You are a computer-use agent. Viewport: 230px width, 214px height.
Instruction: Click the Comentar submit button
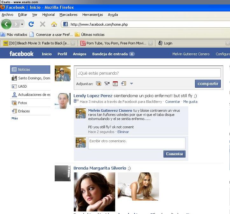pos(174,154)
